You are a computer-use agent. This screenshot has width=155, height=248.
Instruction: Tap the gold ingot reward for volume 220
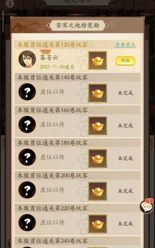pyautogui.click(x=98, y=224)
